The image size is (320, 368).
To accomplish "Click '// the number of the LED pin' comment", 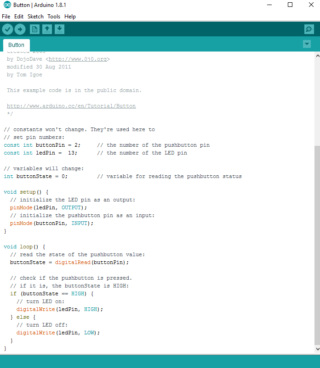I will tap(142, 153).
